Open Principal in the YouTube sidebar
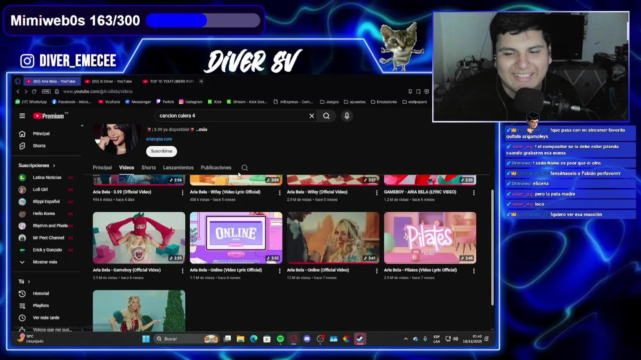Screen dimensions: 641x360 [41, 133]
